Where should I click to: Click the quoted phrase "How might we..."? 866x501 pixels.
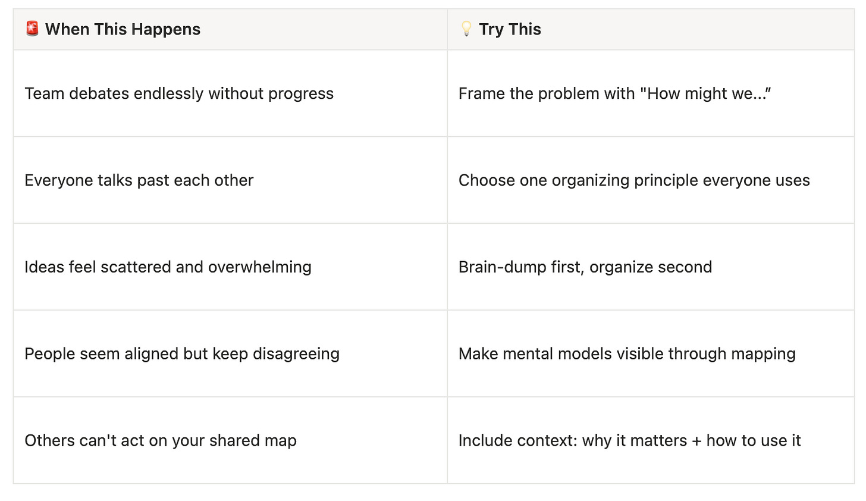click(705, 93)
